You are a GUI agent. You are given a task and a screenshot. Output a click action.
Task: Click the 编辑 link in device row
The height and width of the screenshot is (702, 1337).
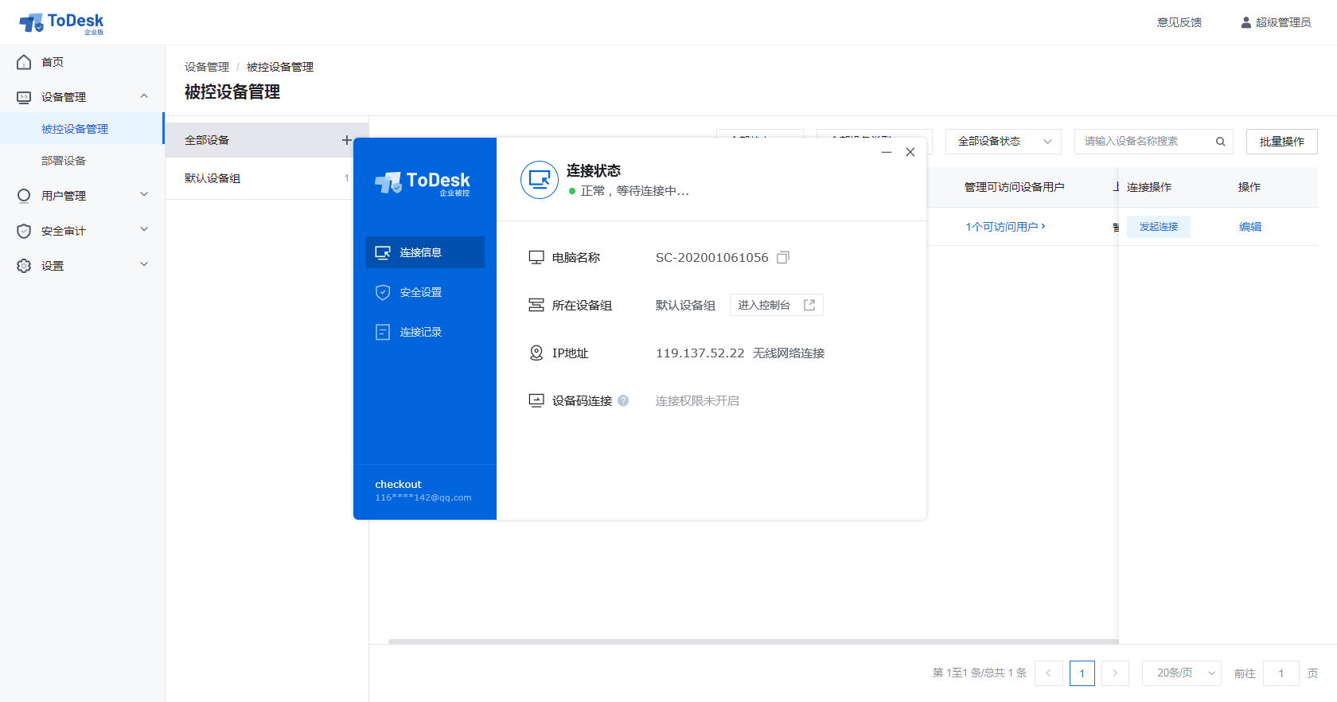tap(1250, 227)
